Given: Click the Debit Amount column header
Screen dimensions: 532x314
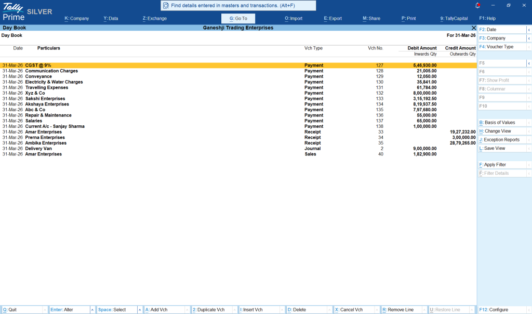Looking at the screenshot, I should point(422,48).
